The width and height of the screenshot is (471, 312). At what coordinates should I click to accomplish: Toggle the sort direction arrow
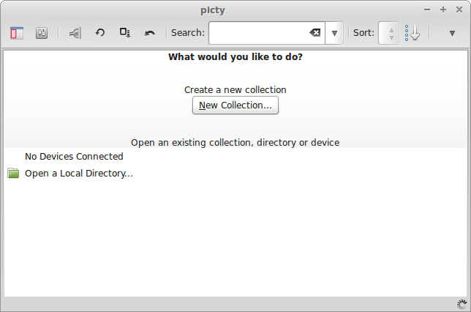414,33
